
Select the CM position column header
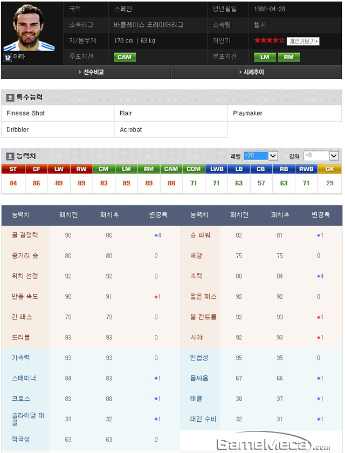coord(103,169)
